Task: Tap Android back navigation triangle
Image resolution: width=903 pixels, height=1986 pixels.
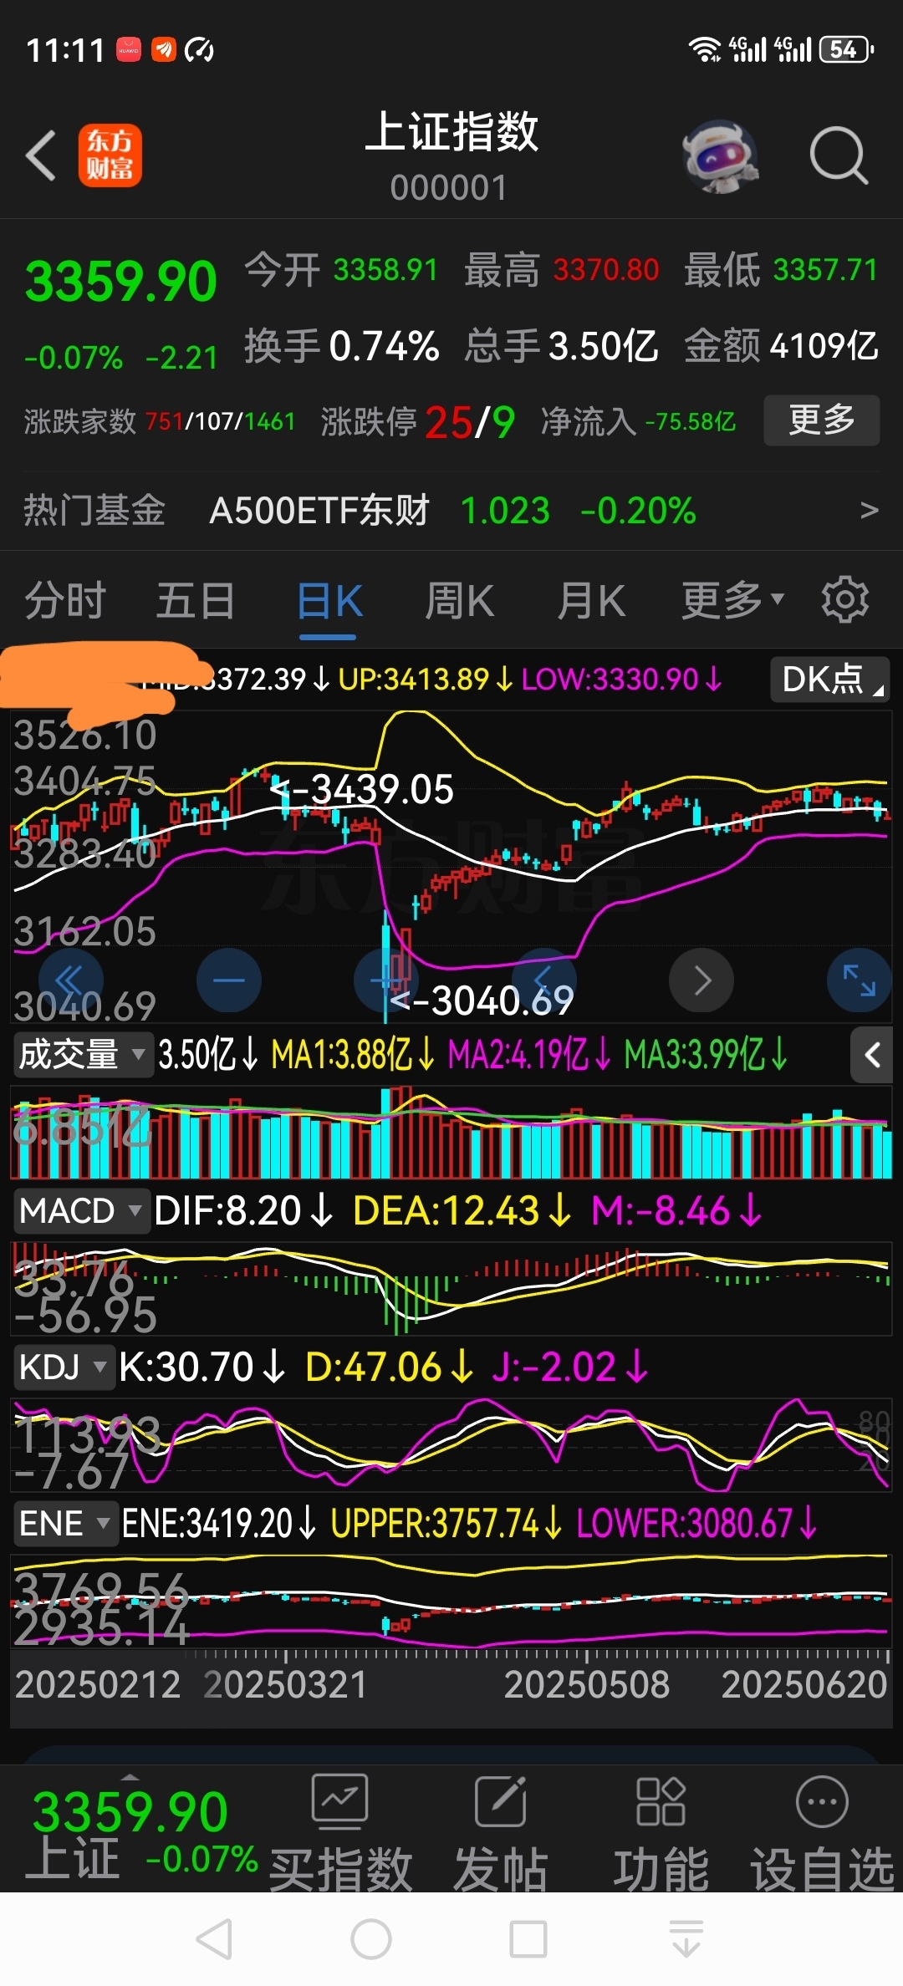Action: pos(215,1939)
